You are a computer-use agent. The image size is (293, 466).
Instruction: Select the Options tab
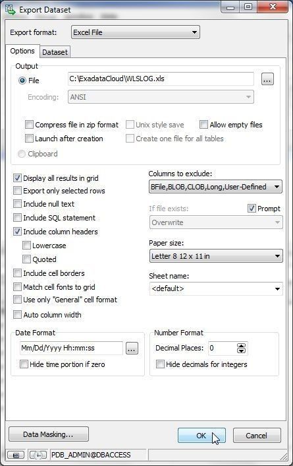tap(22, 51)
